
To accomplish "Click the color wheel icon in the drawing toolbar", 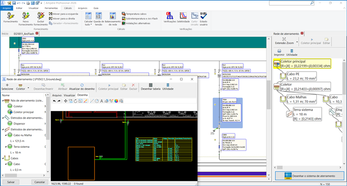I will click(116, 101).
